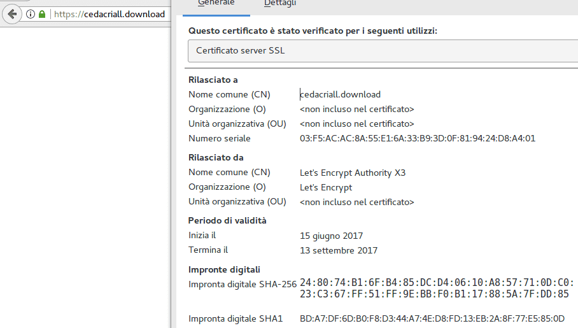Open the Dettagli tab

[280, 3]
